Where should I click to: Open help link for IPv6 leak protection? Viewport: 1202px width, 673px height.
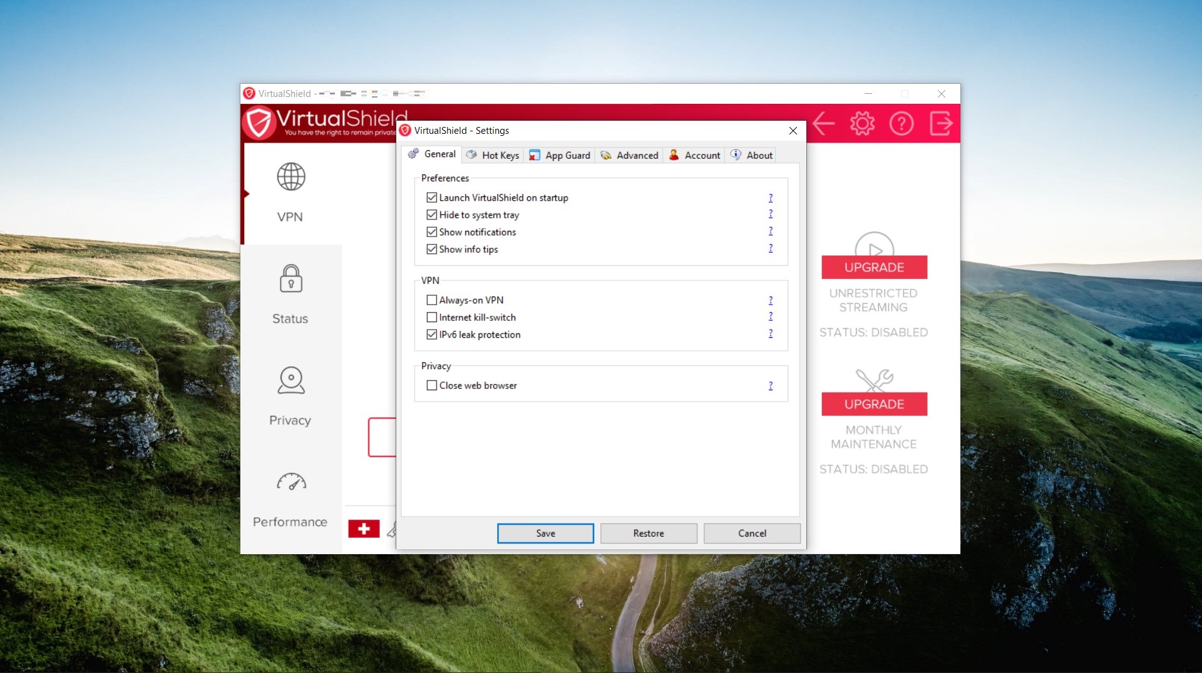click(771, 333)
